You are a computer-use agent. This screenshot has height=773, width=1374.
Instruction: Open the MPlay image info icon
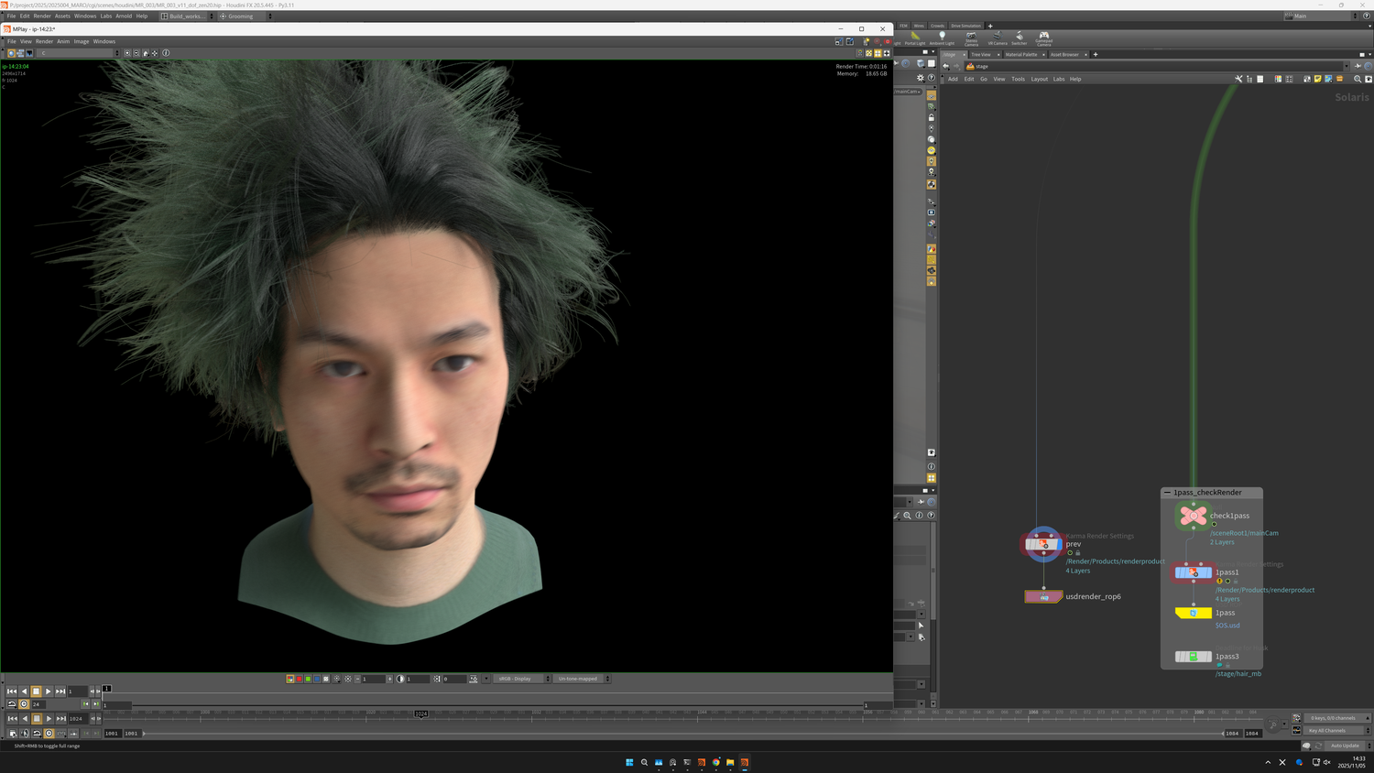click(166, 53)
